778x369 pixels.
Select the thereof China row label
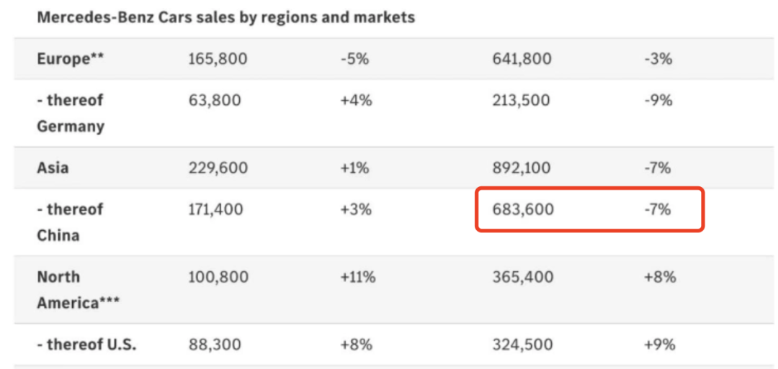coord(70,222)
